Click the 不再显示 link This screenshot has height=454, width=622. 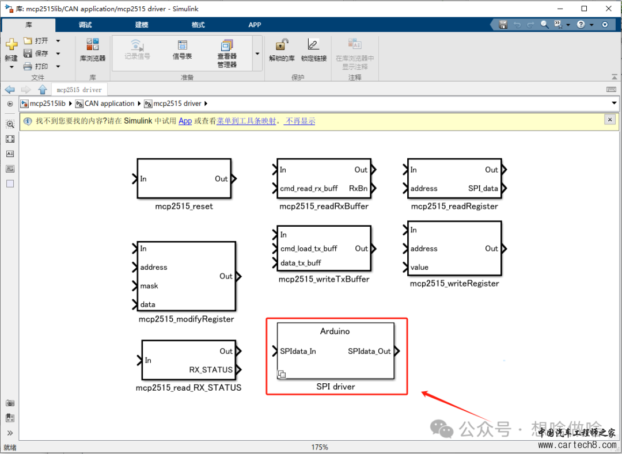tap(299, 121)
